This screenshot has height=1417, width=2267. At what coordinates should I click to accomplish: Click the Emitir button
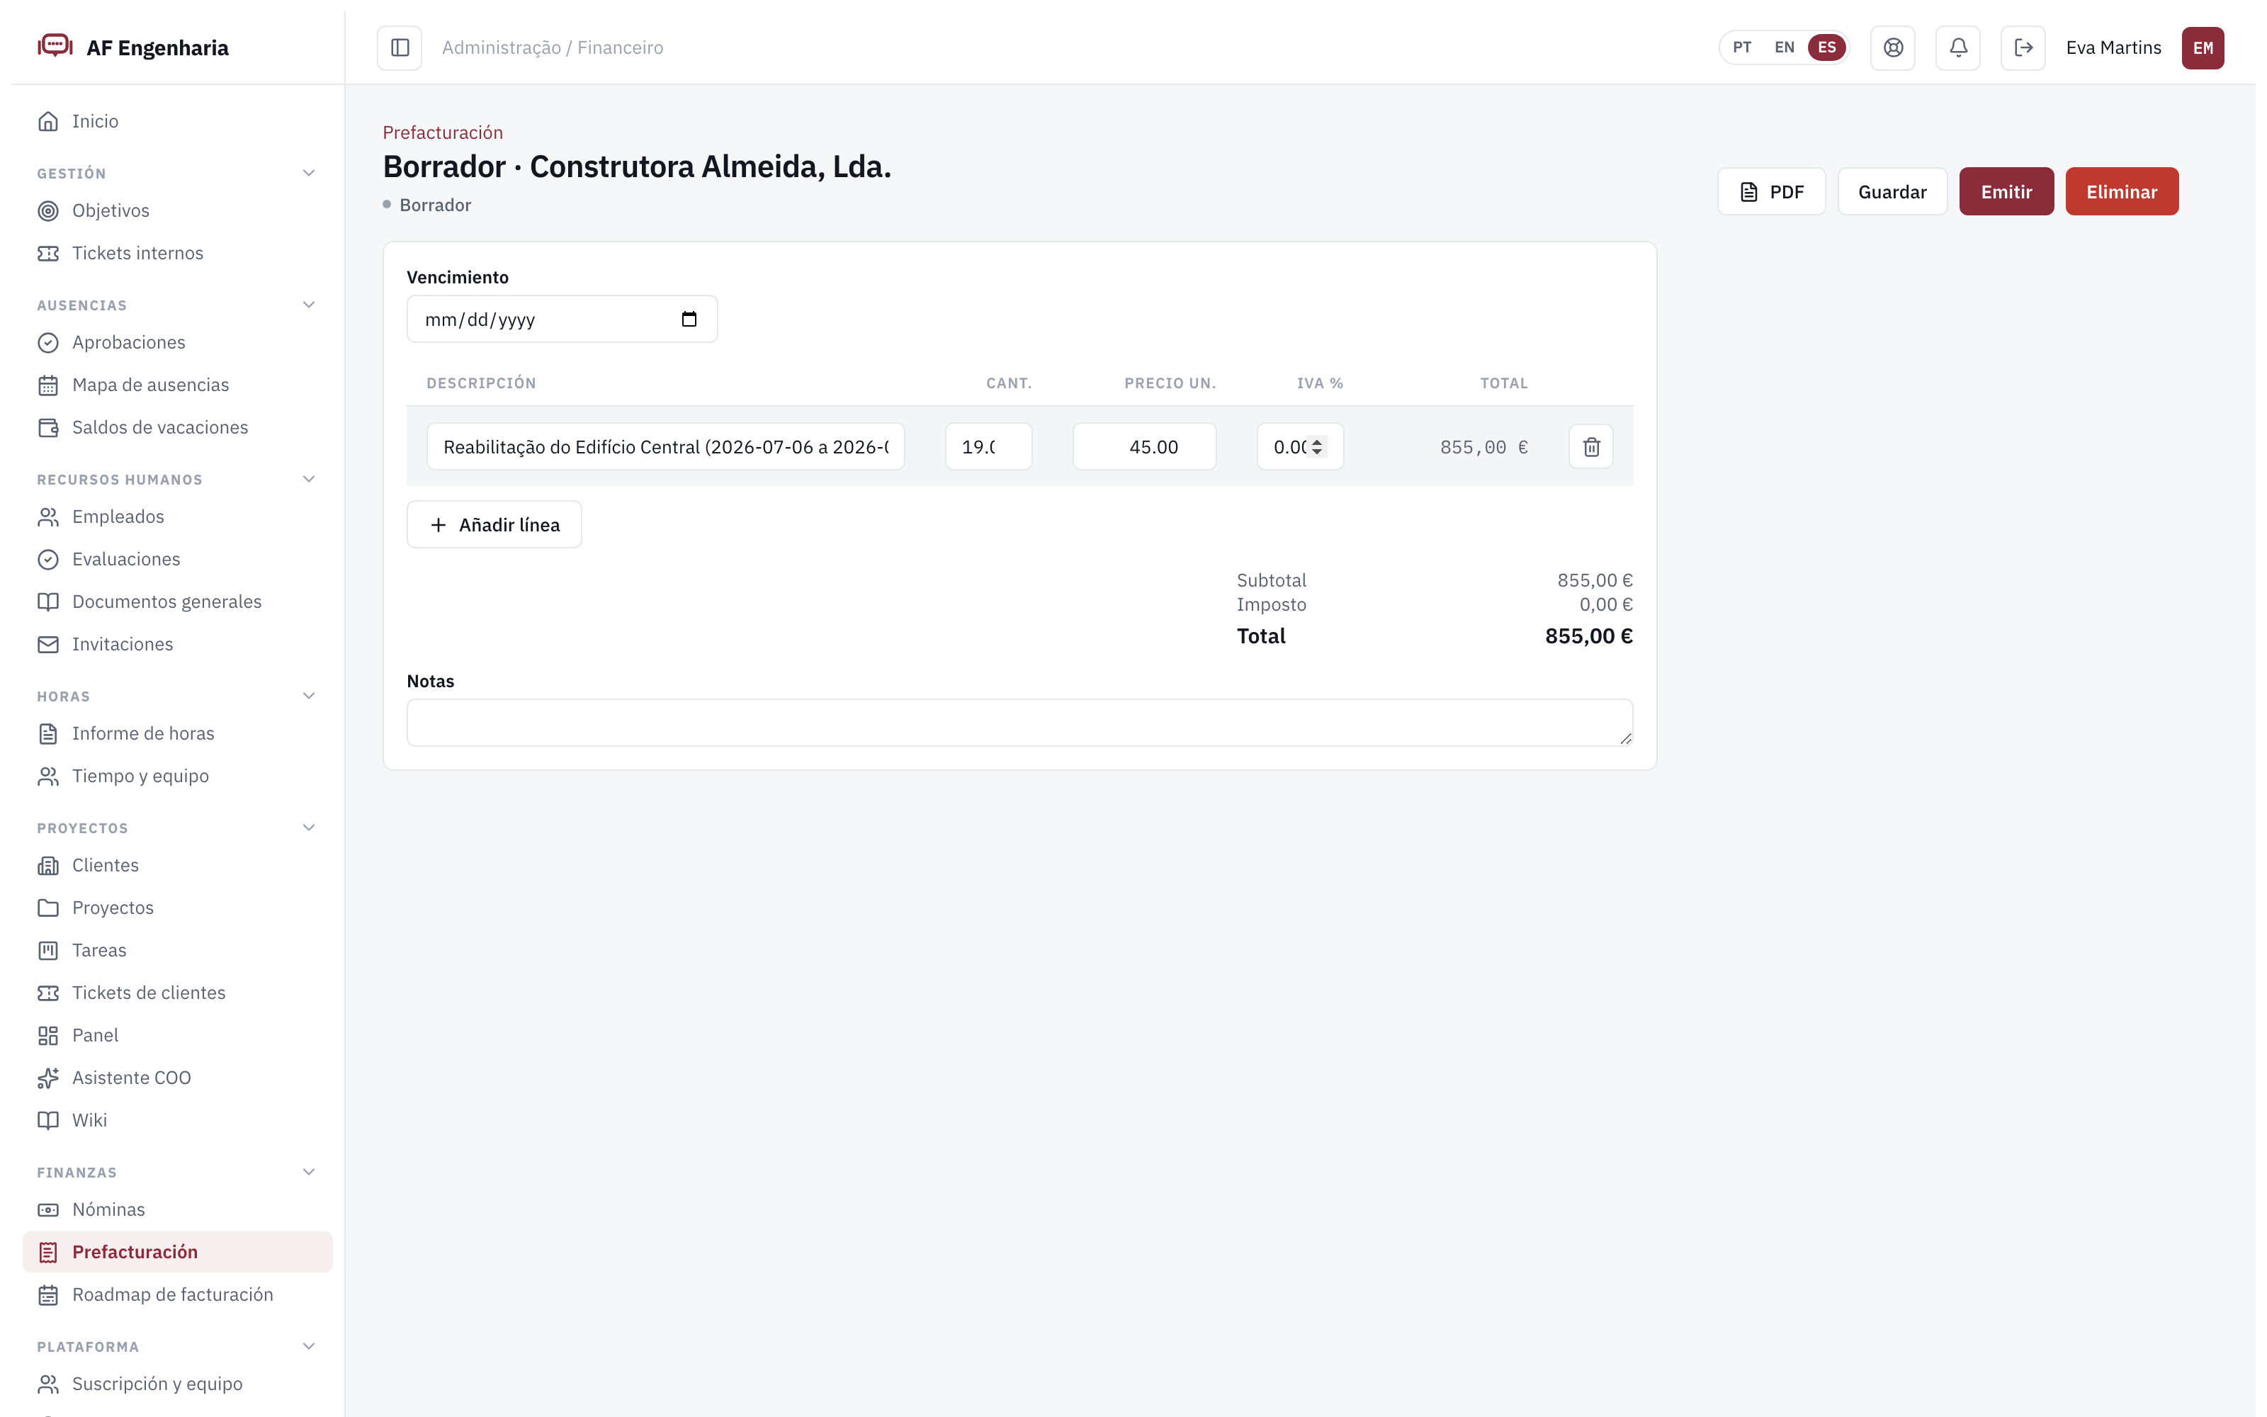point(2006,191)
